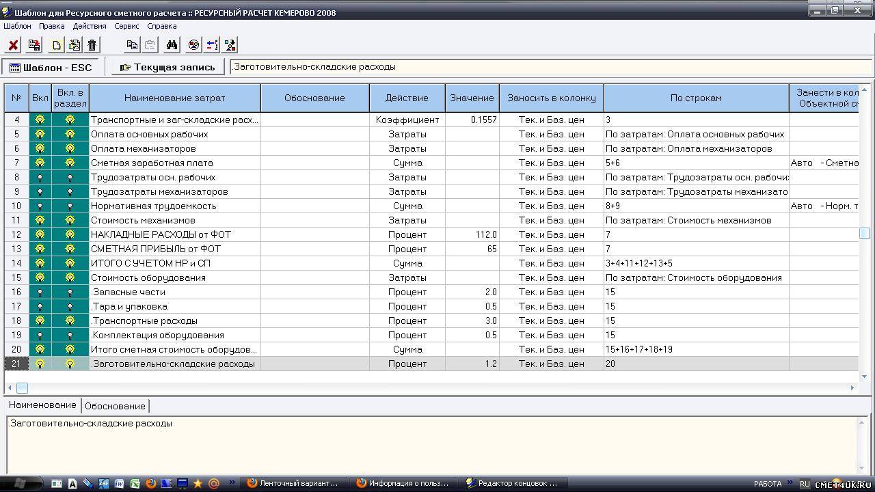Click the edit record toolbar icon
The image size is (875, 492).
tap(74, 45)
